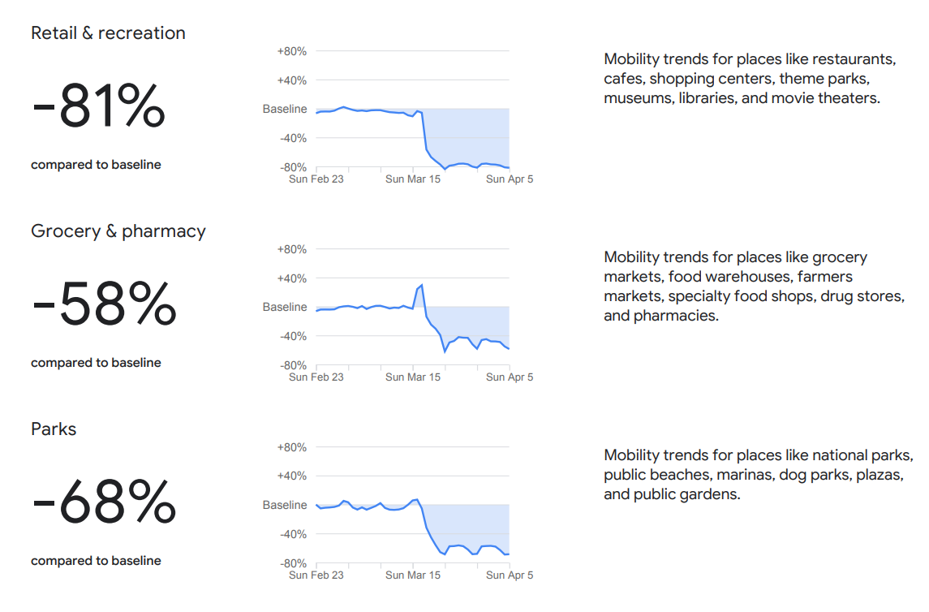Image resolution: width=929 pixels, height=612 pixels.
Task: Select the -68% parks figure
Action: pos(103,503)
